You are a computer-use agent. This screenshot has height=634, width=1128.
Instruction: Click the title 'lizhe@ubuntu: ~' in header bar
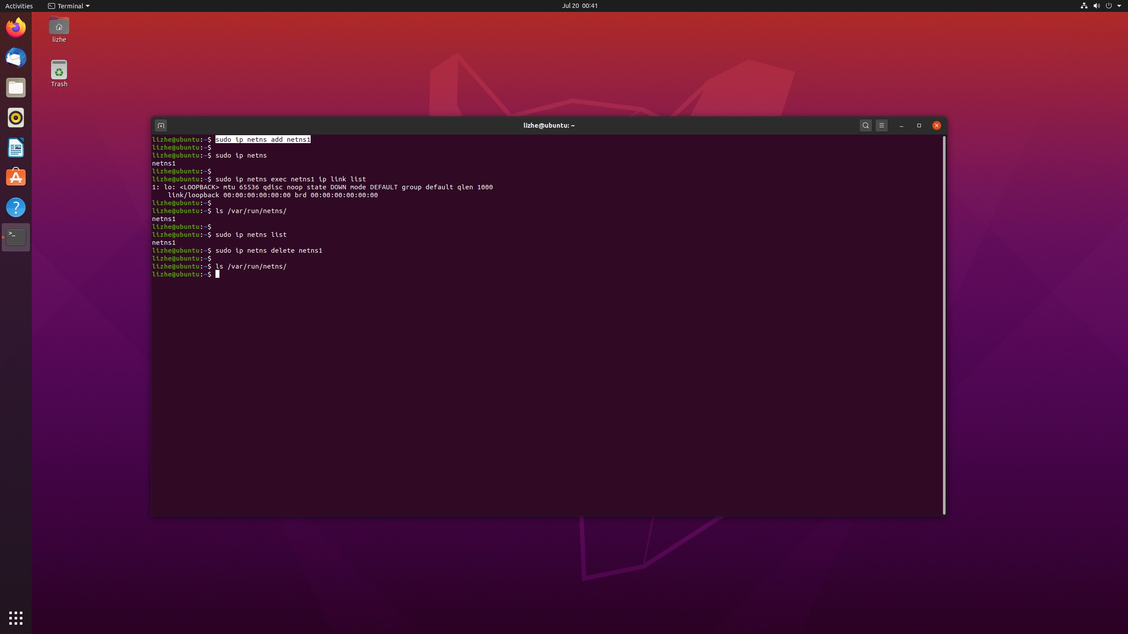[x=549, y=125]
